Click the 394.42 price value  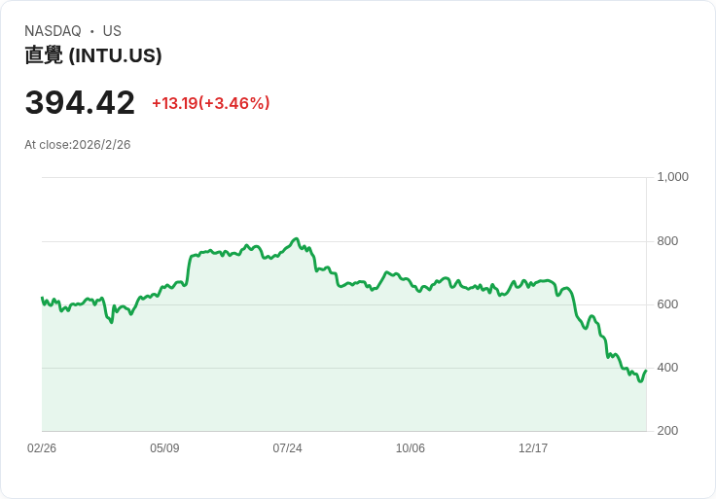point(80,102)
